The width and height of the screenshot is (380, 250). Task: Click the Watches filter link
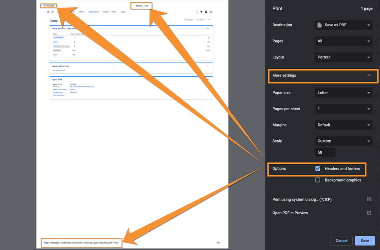(x=73, y=92)
